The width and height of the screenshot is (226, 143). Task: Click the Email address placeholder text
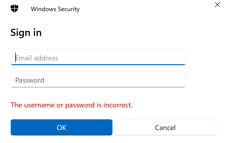tap(37, 58)
